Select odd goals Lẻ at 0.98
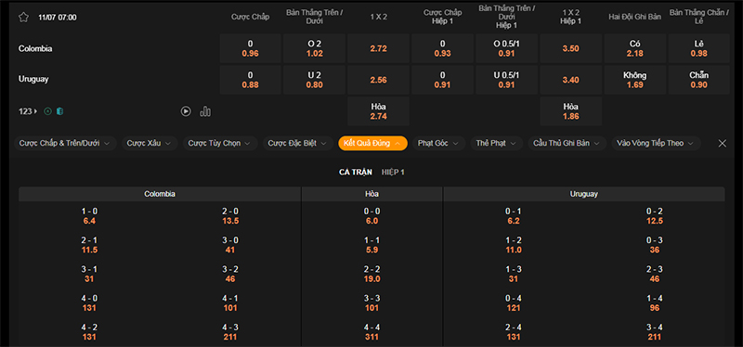 pos(699,48)
